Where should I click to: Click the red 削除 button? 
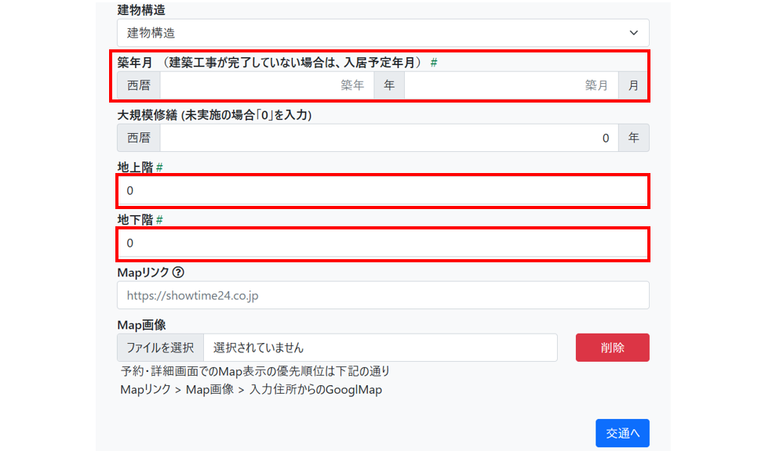[612, 348]
